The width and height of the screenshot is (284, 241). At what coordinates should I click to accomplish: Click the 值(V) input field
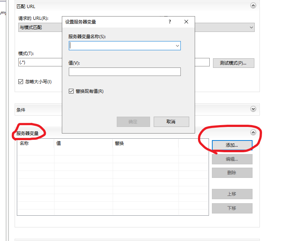124,72
